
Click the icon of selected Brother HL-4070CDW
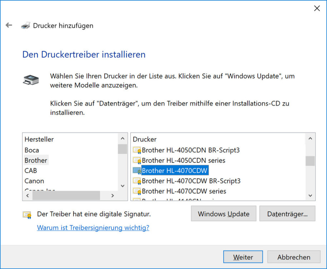tap(137, 170)
